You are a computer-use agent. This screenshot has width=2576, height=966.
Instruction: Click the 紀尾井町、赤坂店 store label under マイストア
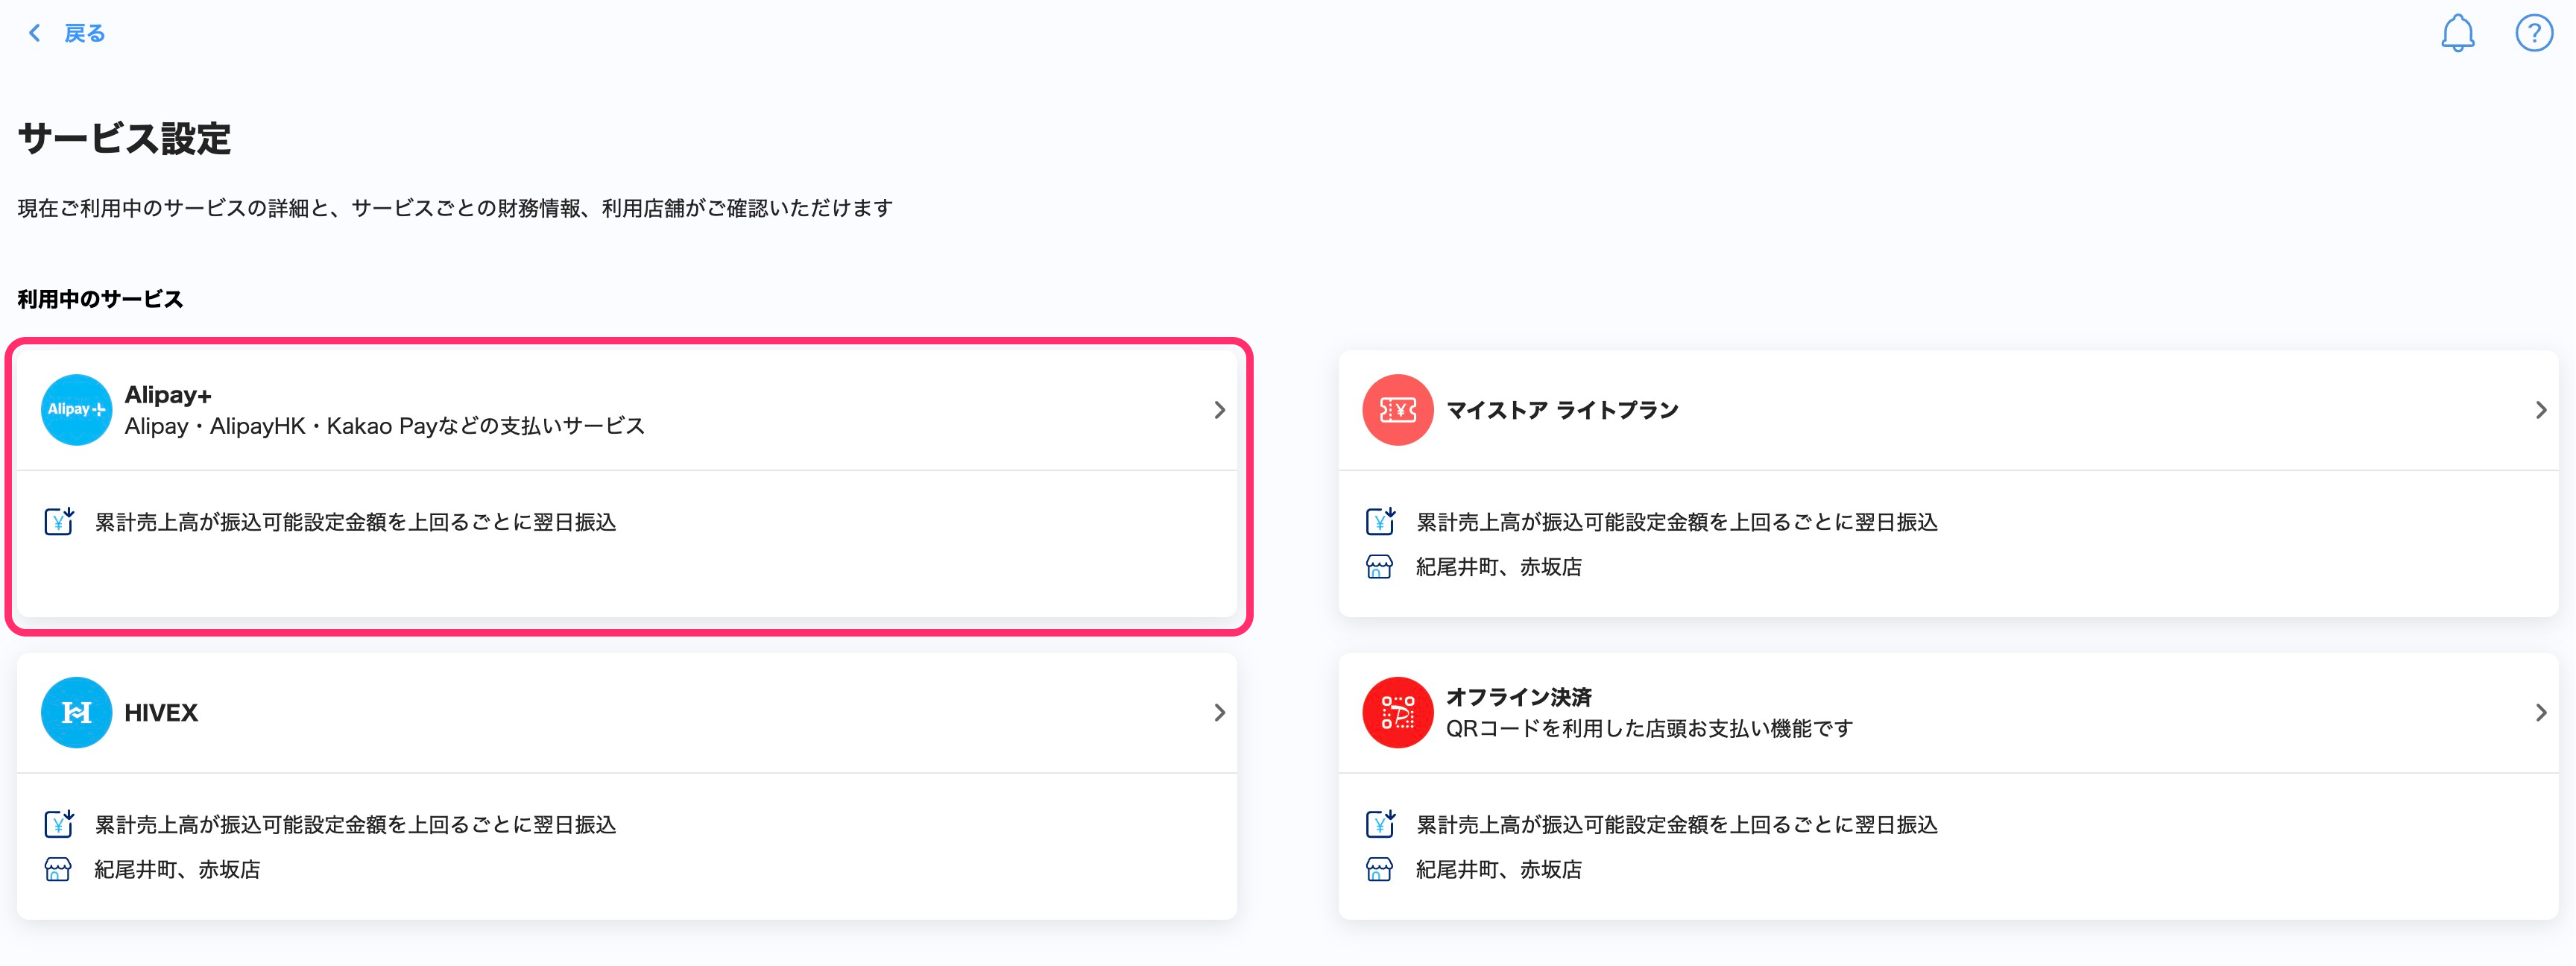pyautogui.click(x=1498, y=567)
